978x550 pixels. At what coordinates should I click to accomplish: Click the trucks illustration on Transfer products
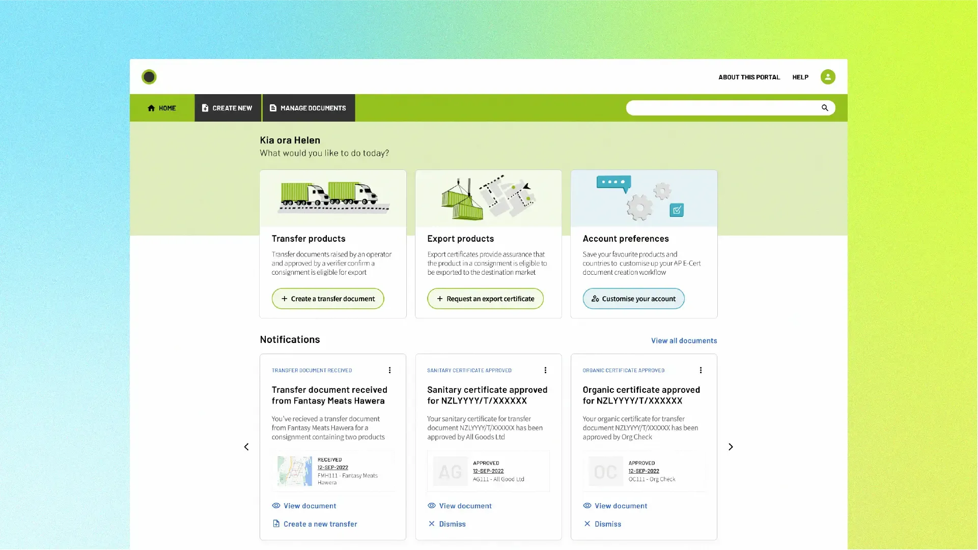pos(333,197)
